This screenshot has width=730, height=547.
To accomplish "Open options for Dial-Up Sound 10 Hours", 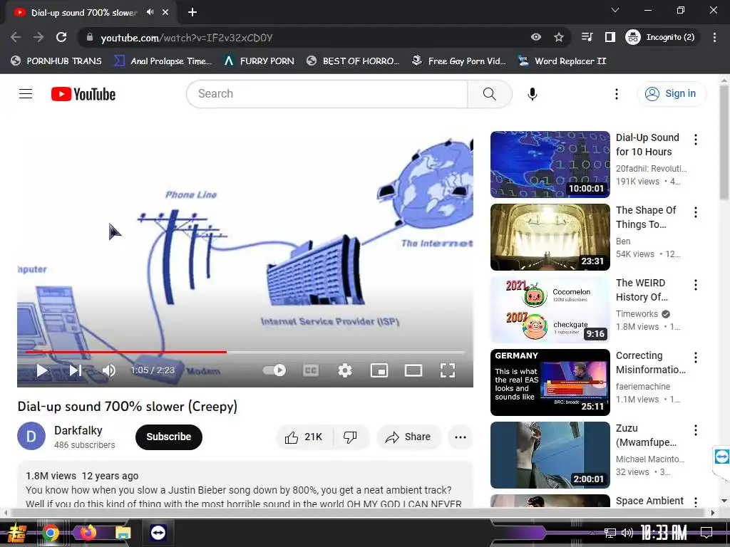I will coord(696,140).
